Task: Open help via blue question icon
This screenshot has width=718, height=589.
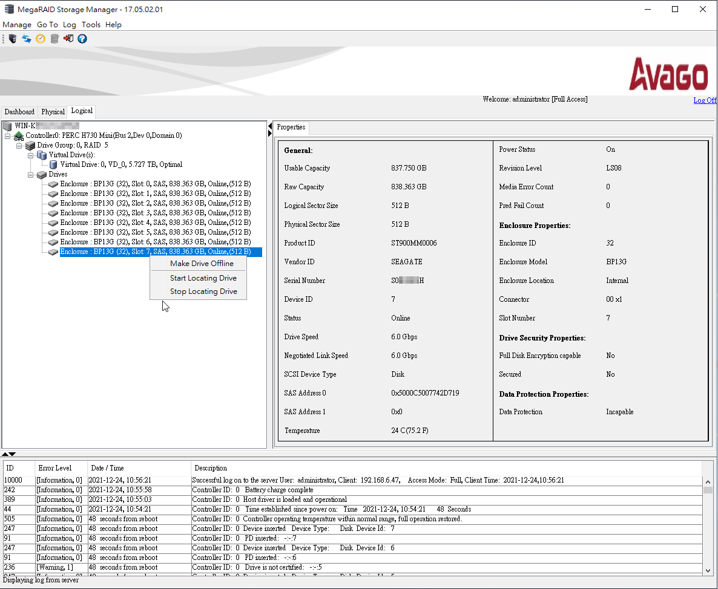Action: [82, 39]
